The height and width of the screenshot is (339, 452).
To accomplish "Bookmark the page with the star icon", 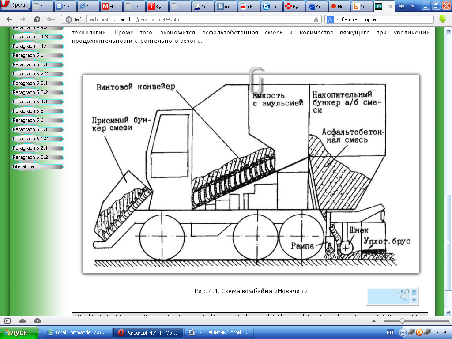I will pyautogui.click(x=316, y=19).
